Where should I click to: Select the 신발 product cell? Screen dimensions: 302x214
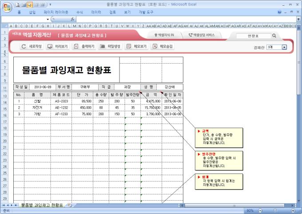point(37,101)
